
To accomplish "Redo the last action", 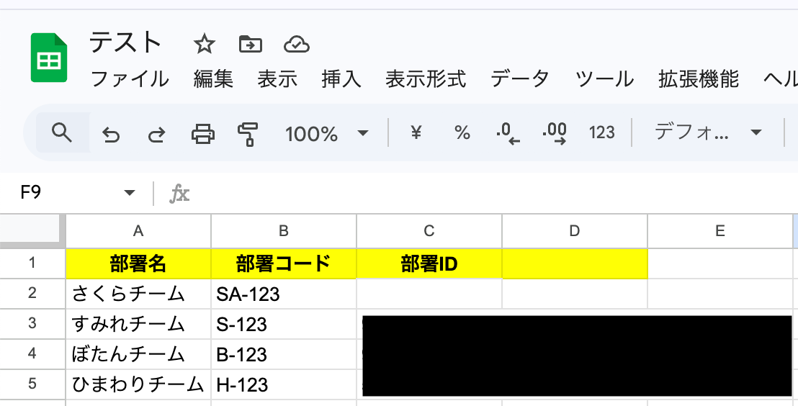I will point(156,135).
